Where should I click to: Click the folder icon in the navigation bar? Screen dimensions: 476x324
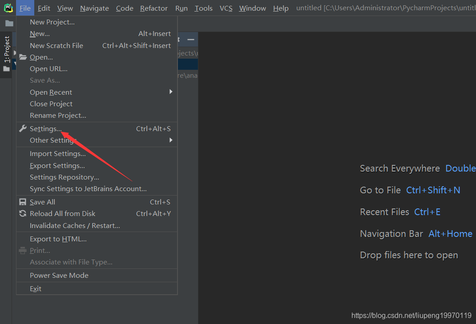(x=9, y=24)
